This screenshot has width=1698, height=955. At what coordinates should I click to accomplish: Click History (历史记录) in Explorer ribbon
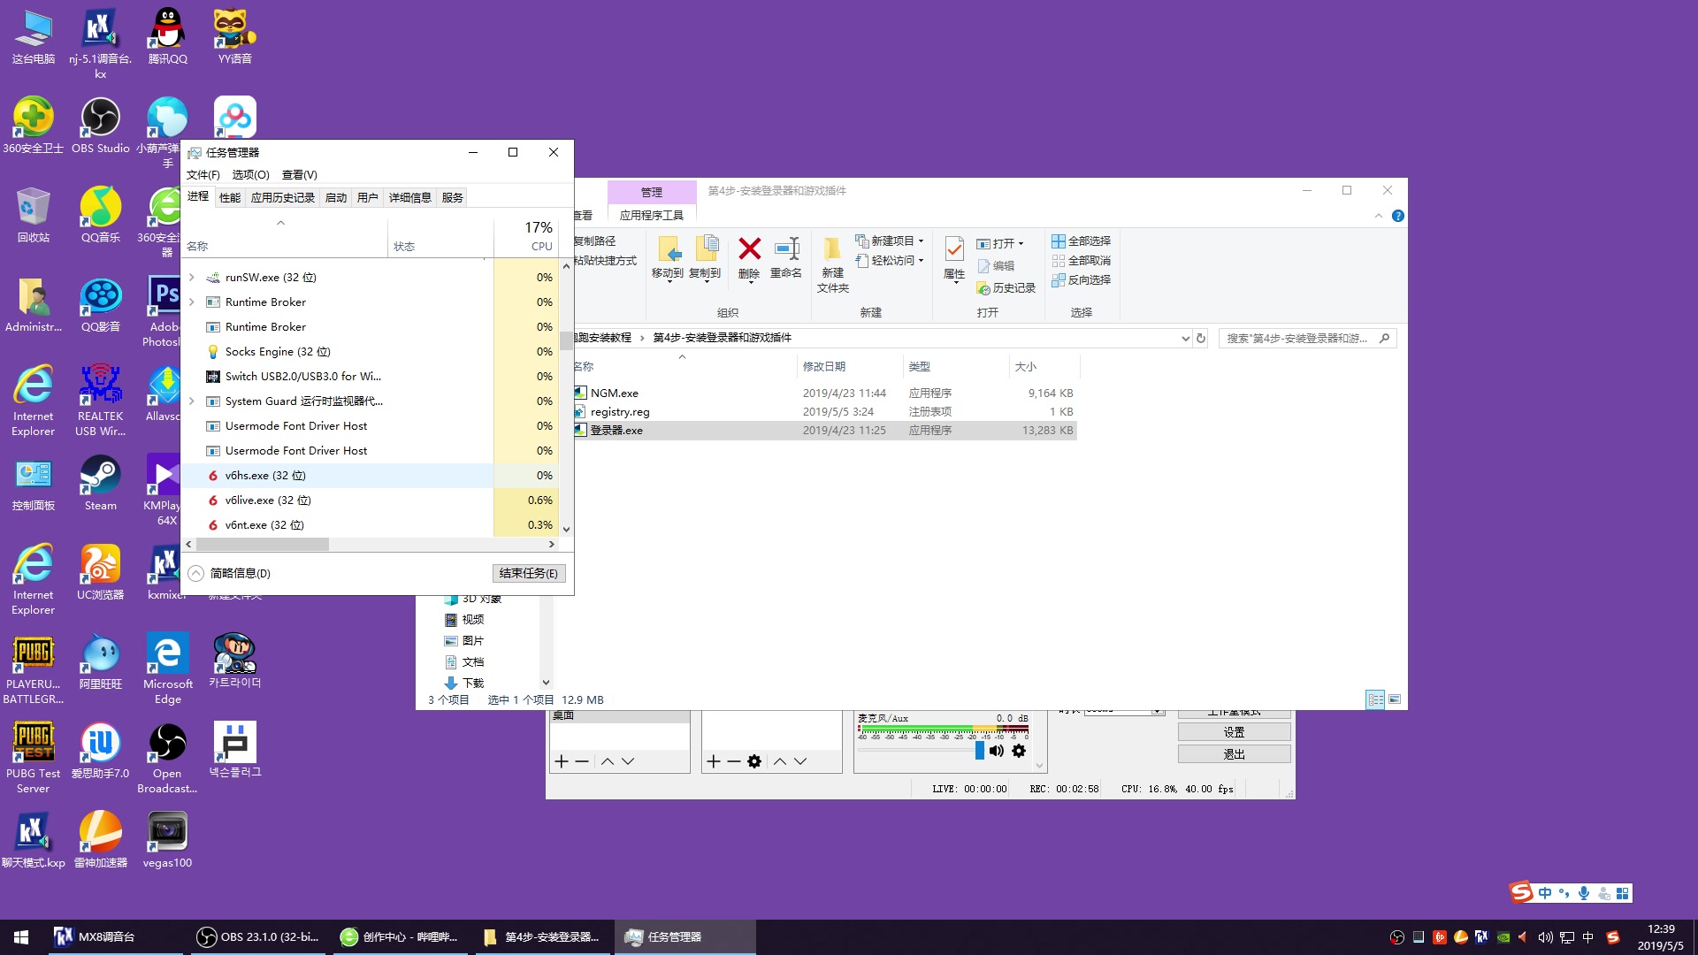click(1006, 288)
